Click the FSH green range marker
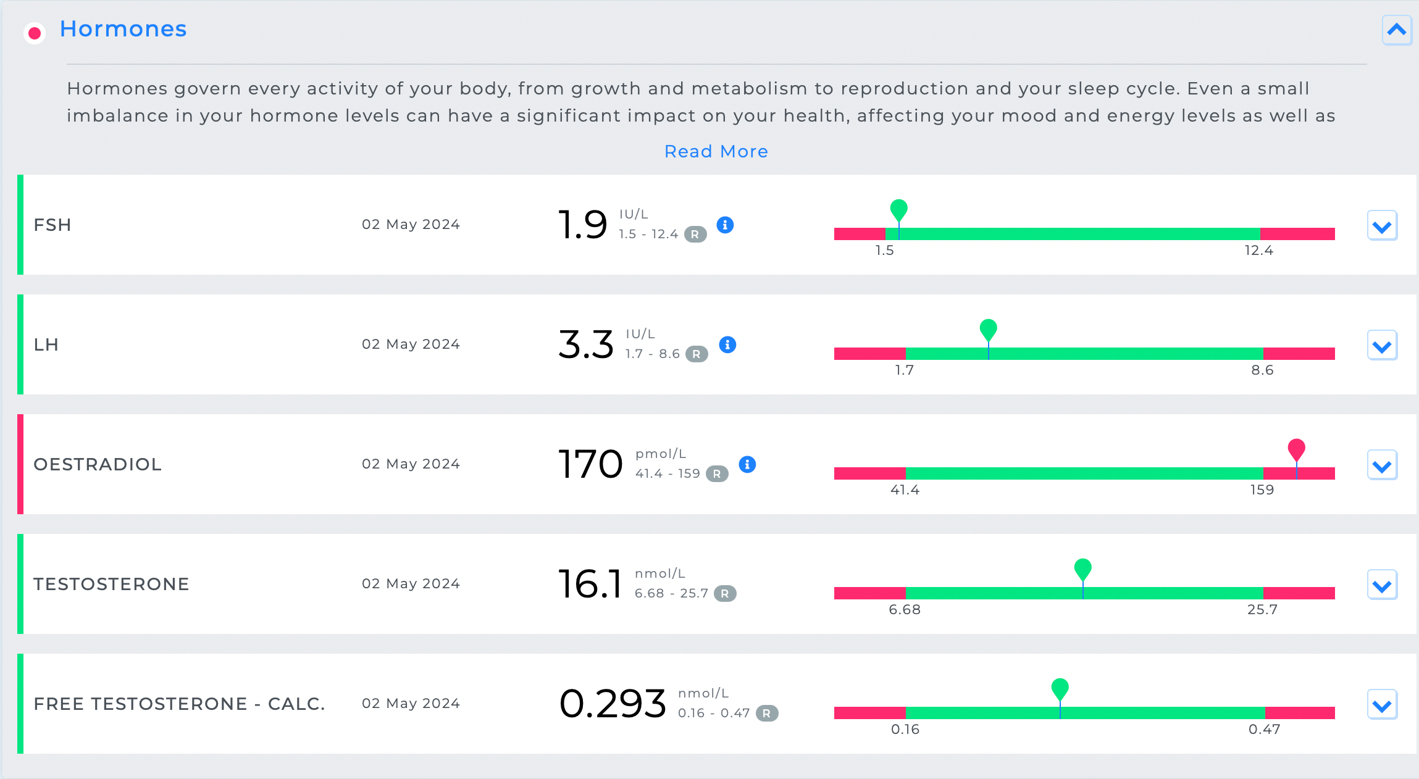The width and height of the screenshot is (1419, 779). pos(898,210)
